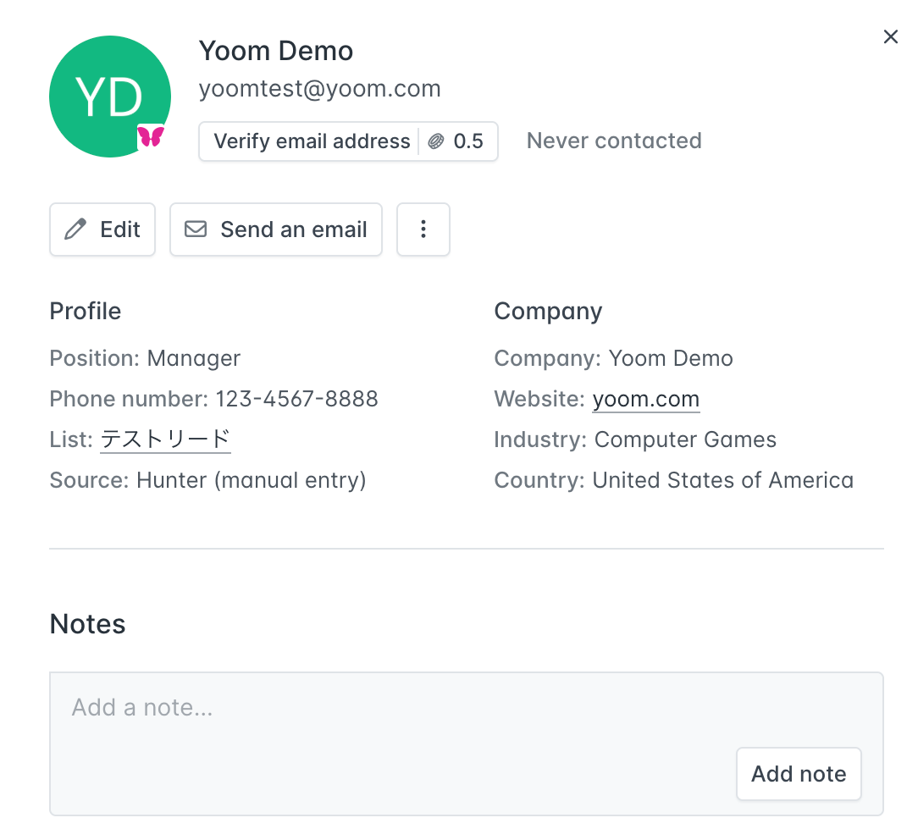Open the three-dot more options menu
The width and height of the screenshot is (918, 840).
(423, 229)
